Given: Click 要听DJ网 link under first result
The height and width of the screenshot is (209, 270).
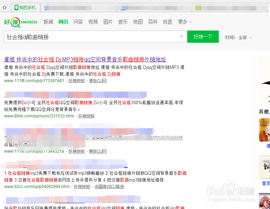Looking at the screenshot, I should click(x=98, y=81).
